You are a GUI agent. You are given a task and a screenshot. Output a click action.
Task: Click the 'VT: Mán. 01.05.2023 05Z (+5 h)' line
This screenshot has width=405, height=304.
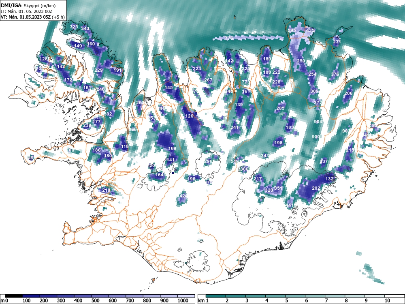[x=32, y=17]
